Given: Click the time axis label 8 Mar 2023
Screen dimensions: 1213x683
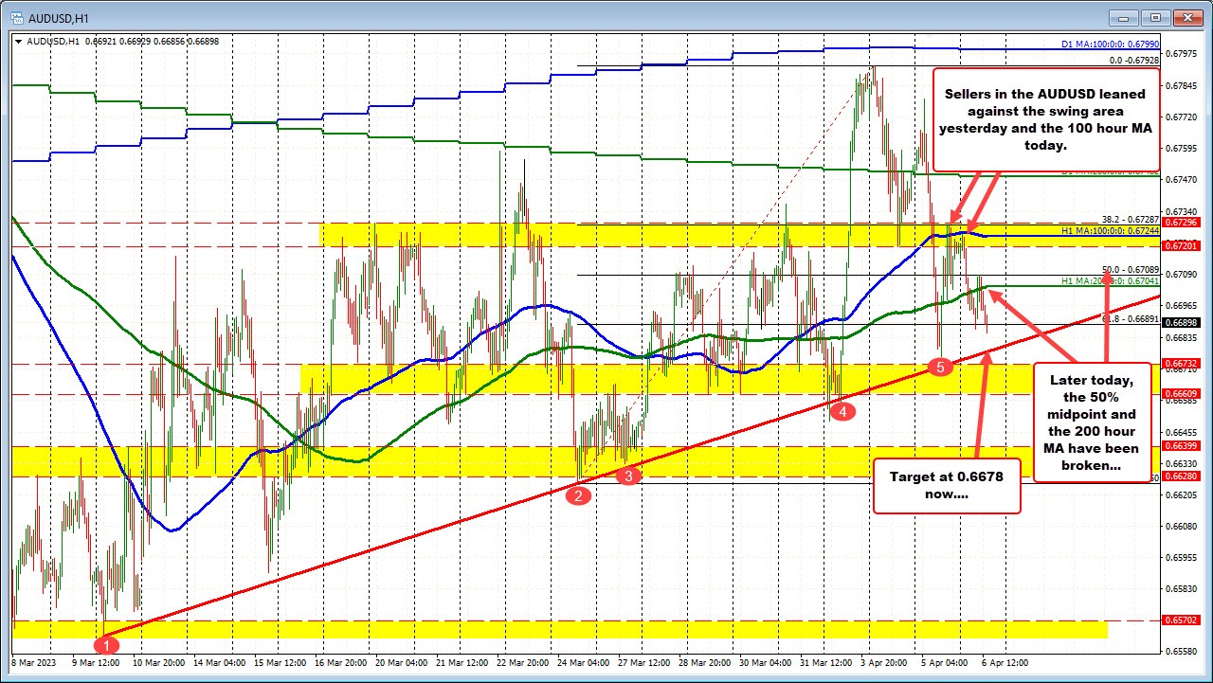Looking at the screenshot, I should point(34,665).
